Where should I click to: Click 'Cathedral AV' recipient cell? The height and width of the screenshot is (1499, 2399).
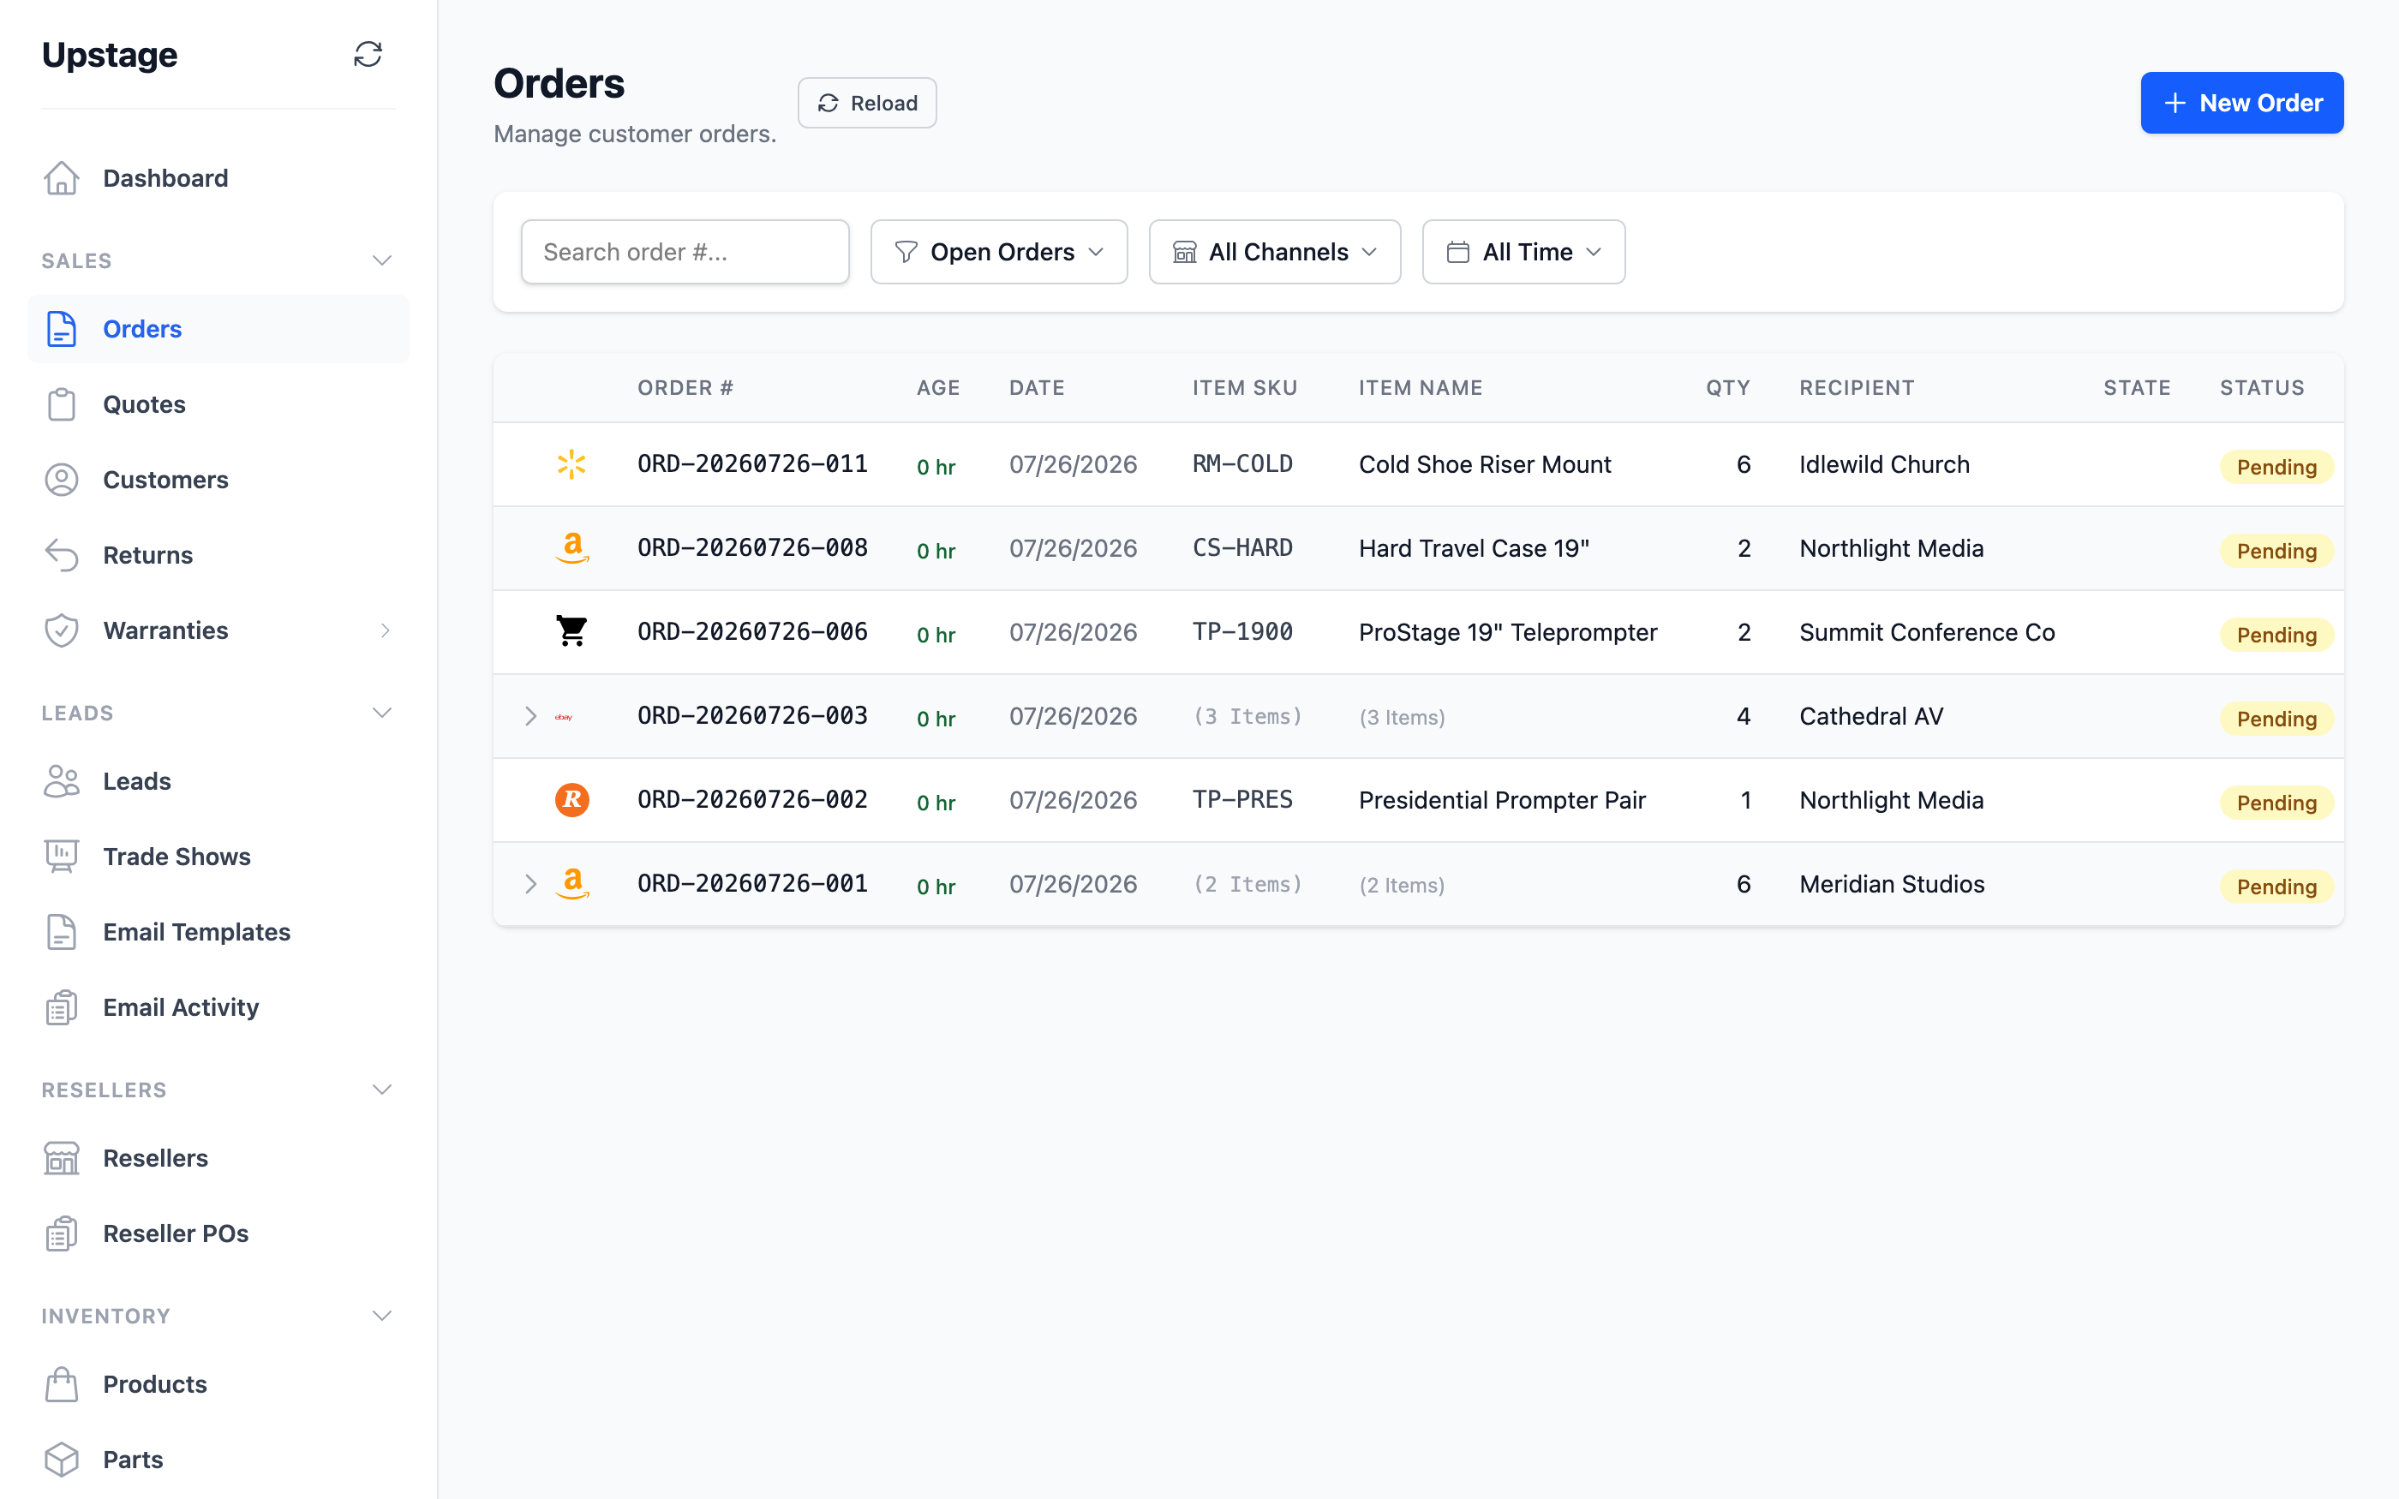1871,717
